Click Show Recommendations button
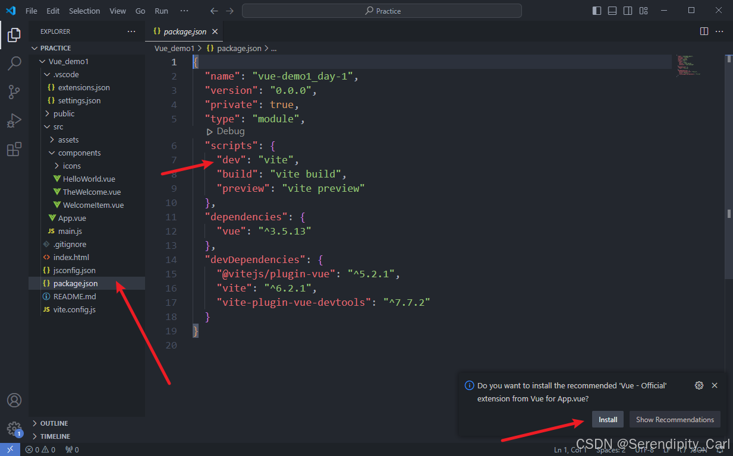This screenshot has width=733, height=456. point(675,419)
